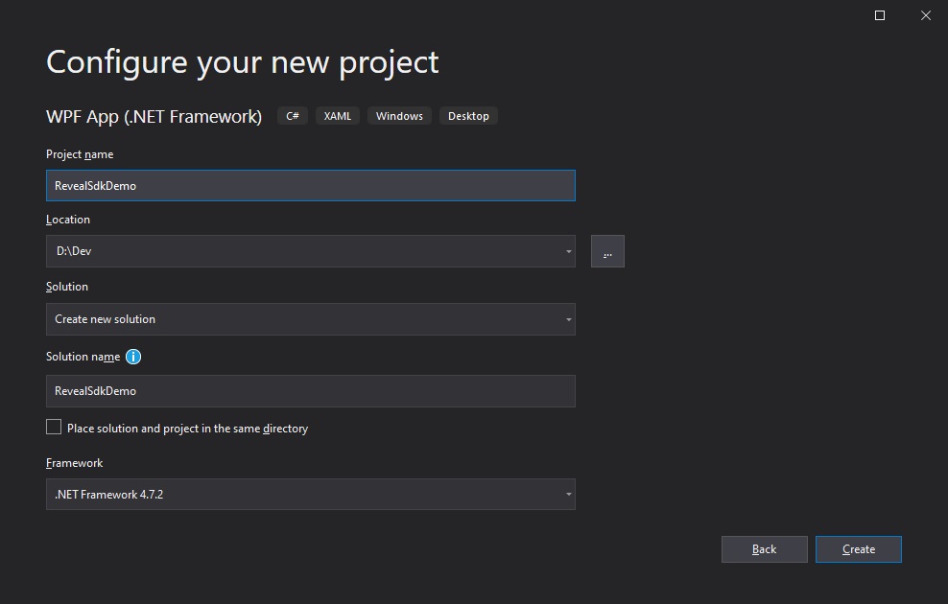Click the Place solution checkbox label text

click(187, 429)
